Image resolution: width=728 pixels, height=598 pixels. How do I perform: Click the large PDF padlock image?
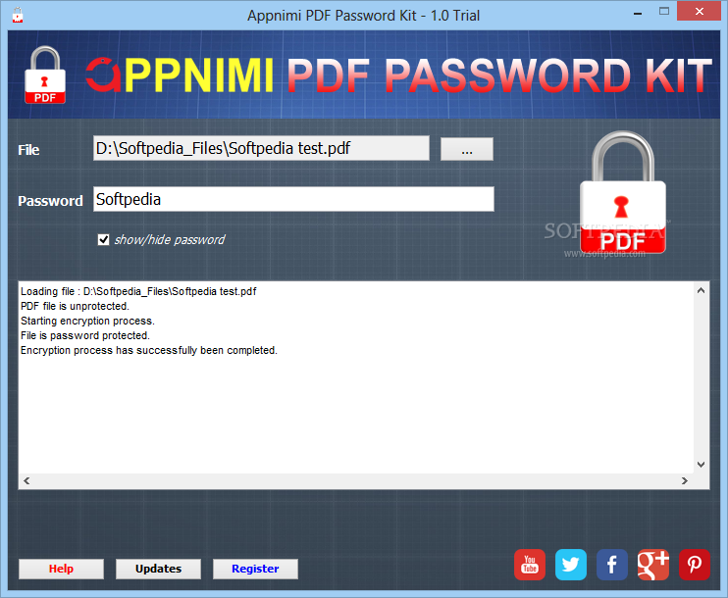[623, 192]
